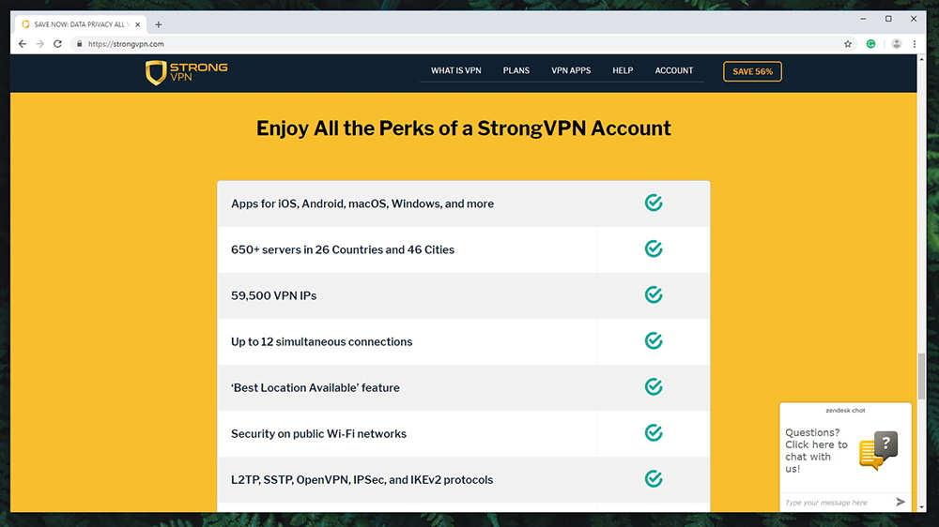
Task: Click checkmark for L2TP protocols row
Action: [654, 478]
